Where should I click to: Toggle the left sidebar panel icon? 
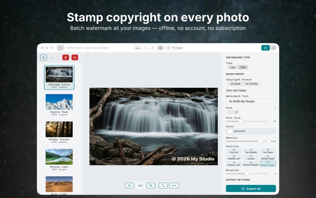60,48
